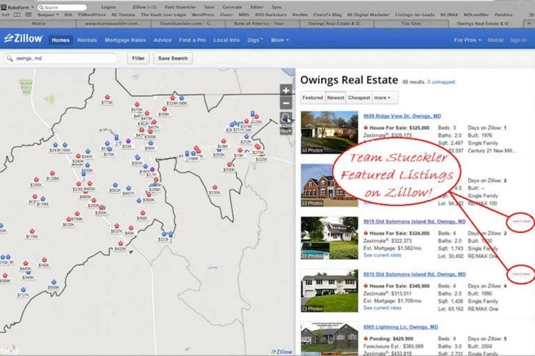Open Digs in the navigation bar

coord(255,40)
